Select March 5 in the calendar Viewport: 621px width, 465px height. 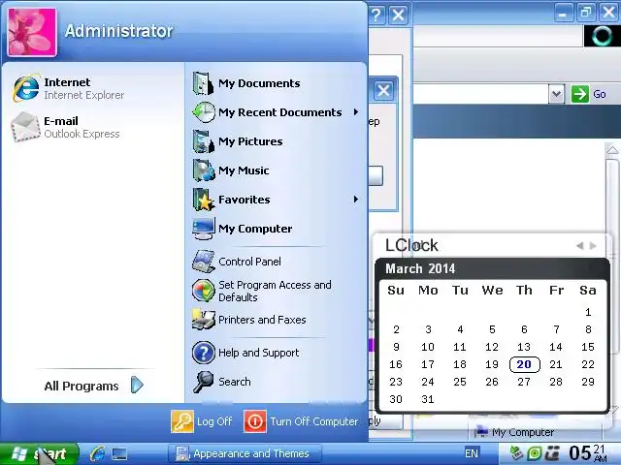point(492,329)
